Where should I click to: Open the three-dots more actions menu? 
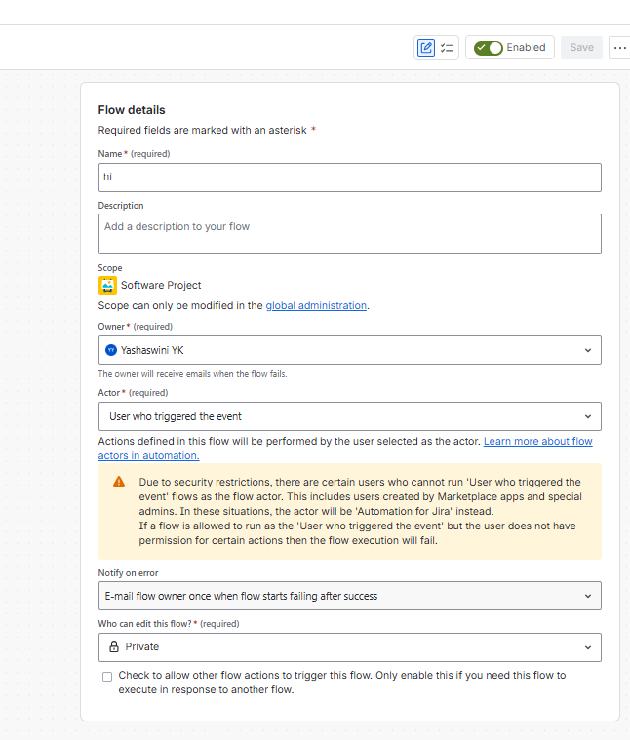pyautogui.click(x=619, y=48)
